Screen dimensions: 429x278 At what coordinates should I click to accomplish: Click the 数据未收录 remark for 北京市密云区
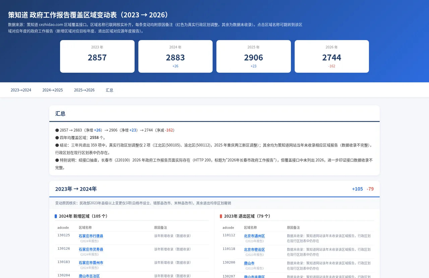click(x=329, y=252)
